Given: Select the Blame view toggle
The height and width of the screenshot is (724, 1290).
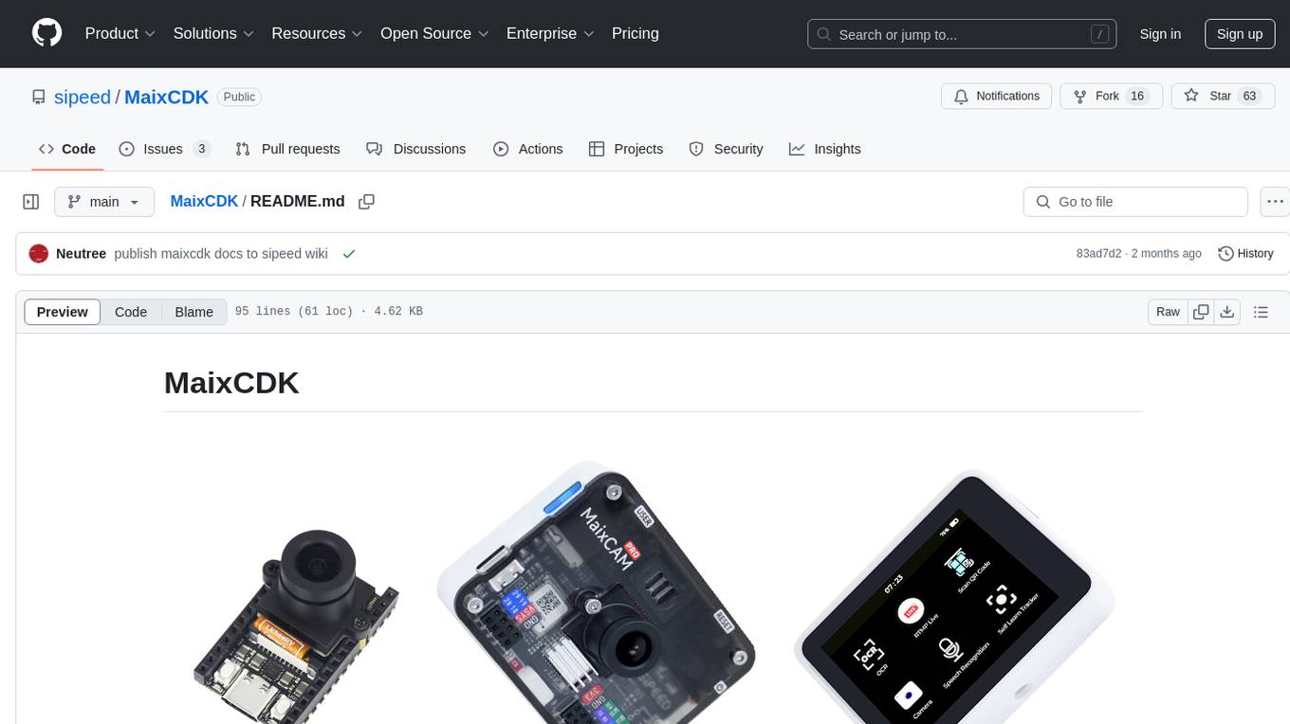Looking at the screenshot, I should click(x=193, y=312).
